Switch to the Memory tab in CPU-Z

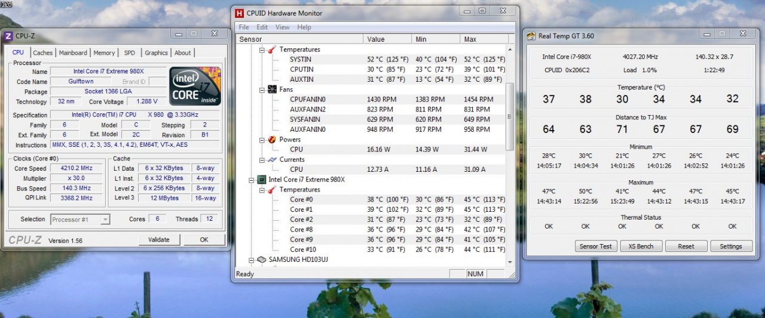(x=104, y=53)
